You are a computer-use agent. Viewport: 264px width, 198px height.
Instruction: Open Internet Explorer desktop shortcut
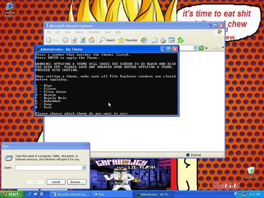(x=10, y=10)
